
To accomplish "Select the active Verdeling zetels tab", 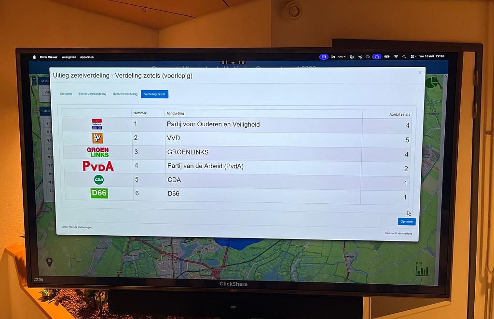I will pos(154,94).
